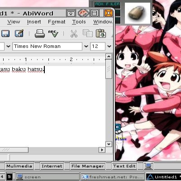The width and height of the screenshot is (181, 181).
Task: Expand the font name dropdown arrow
Action: [86, 46]
